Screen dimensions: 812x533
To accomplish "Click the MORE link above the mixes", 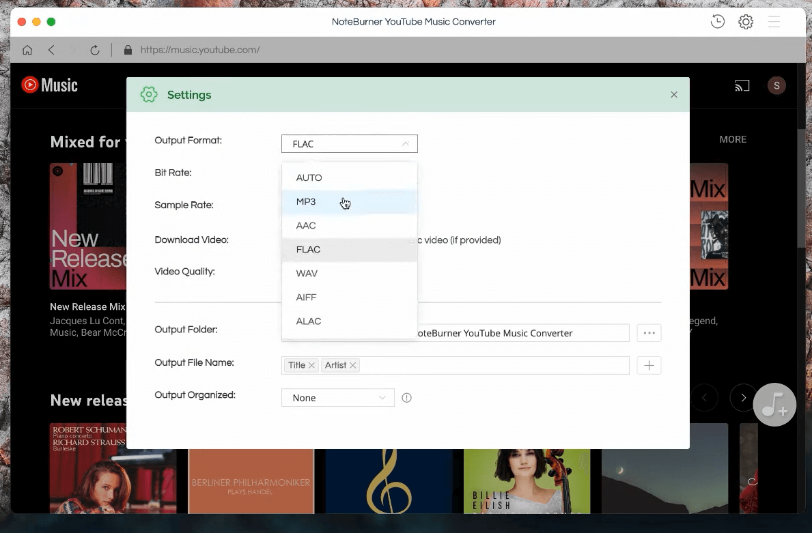I will (733, 139).
